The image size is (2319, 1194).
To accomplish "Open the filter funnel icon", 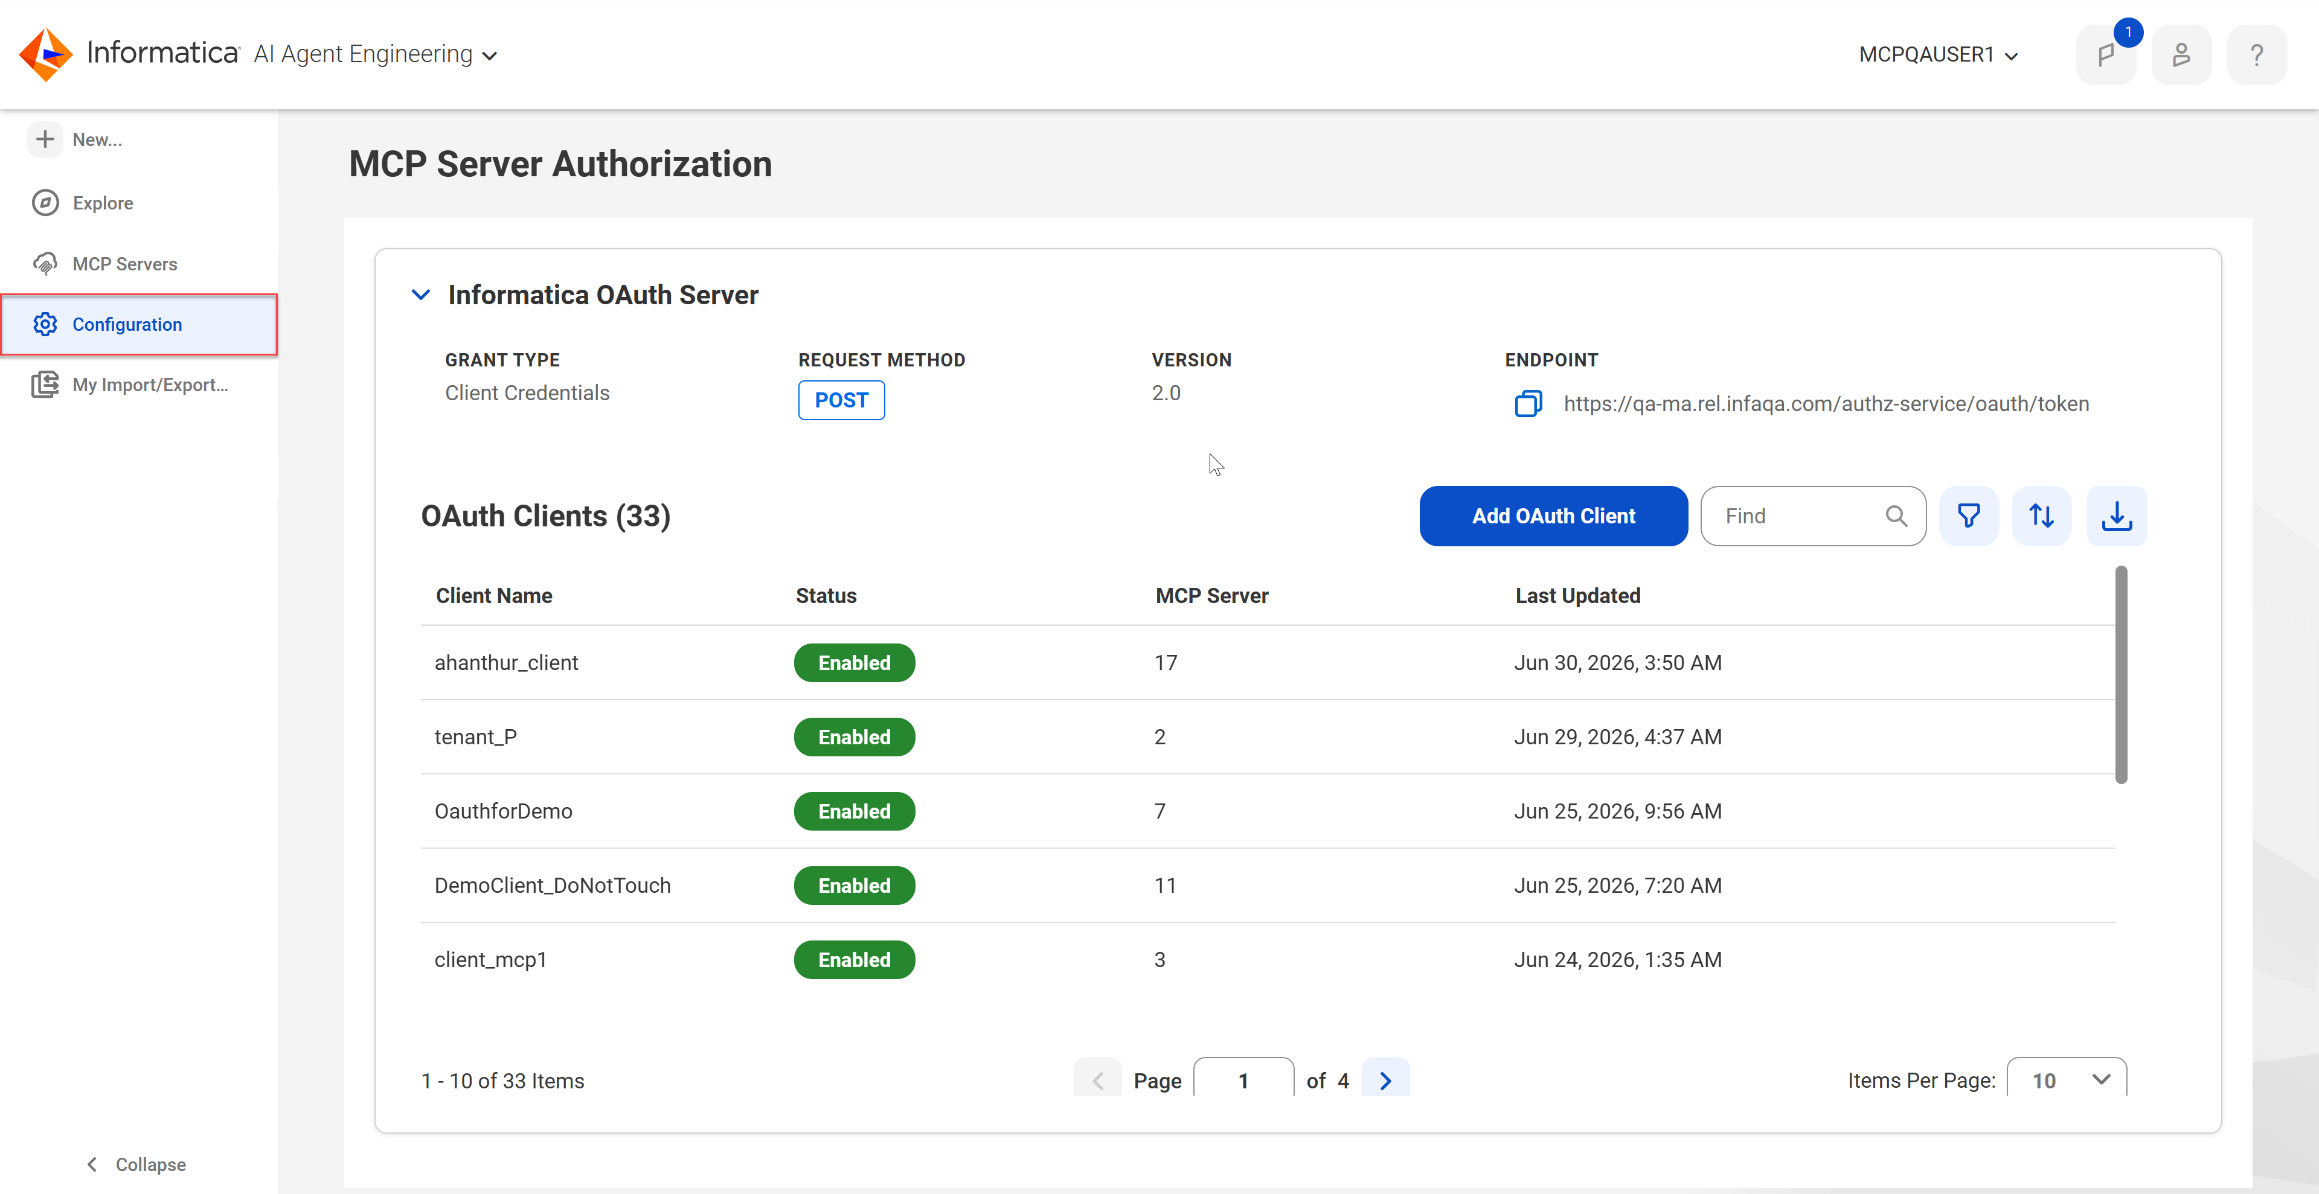I will pyautogui.click(x=1969, y=517).
